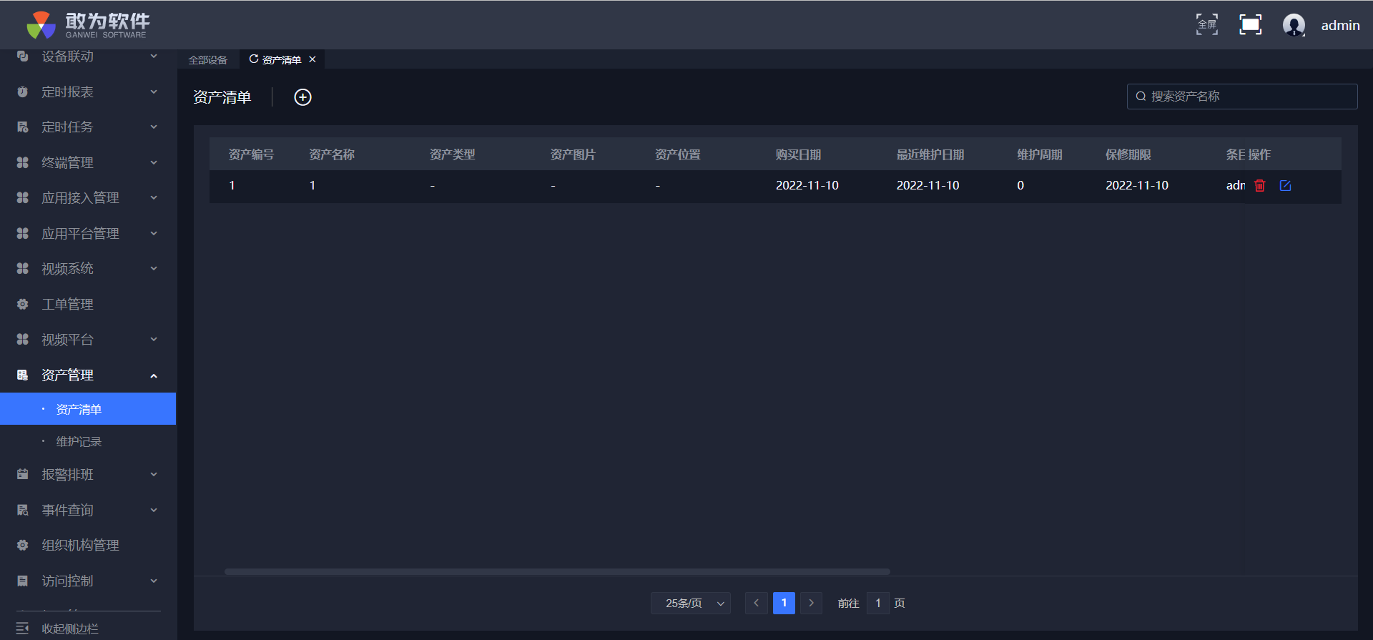1373x640 pixels.
Task: Click the 工单管理 gear icon
Action: click(22, 304)
